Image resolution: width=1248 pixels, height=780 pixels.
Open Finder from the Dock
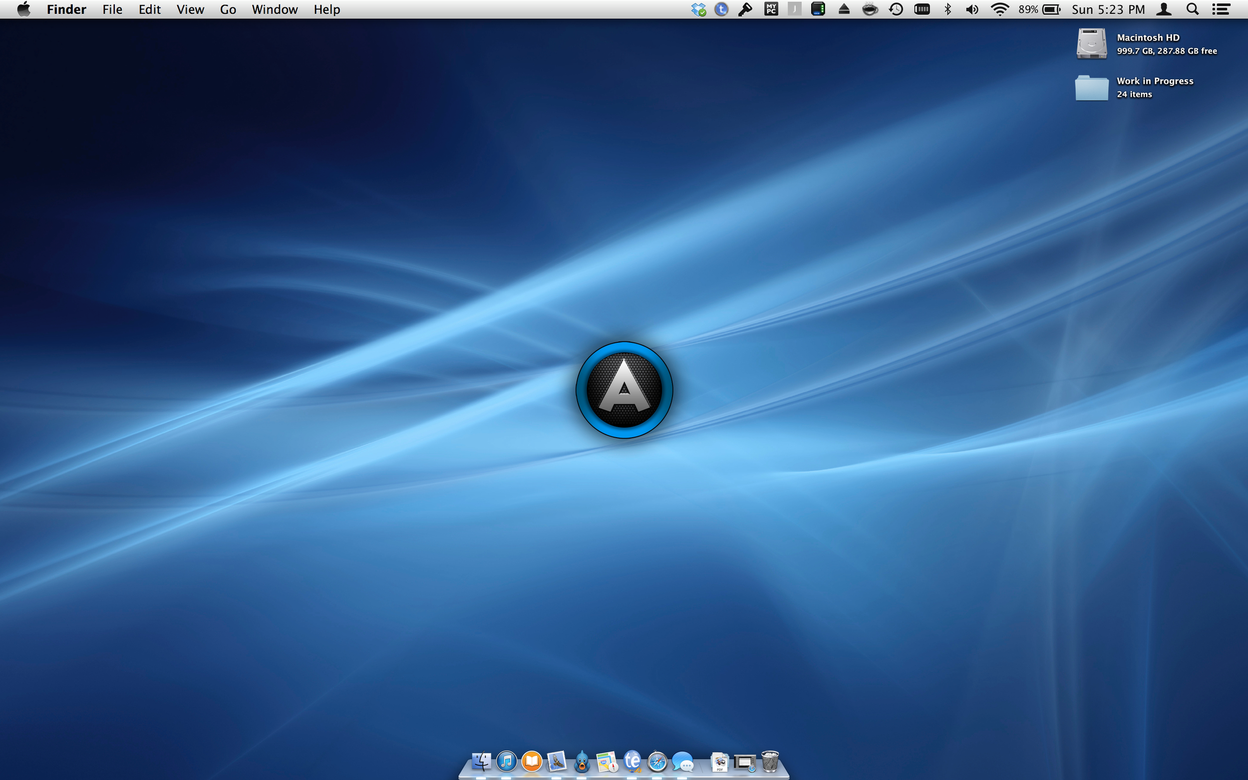[481, 762]
